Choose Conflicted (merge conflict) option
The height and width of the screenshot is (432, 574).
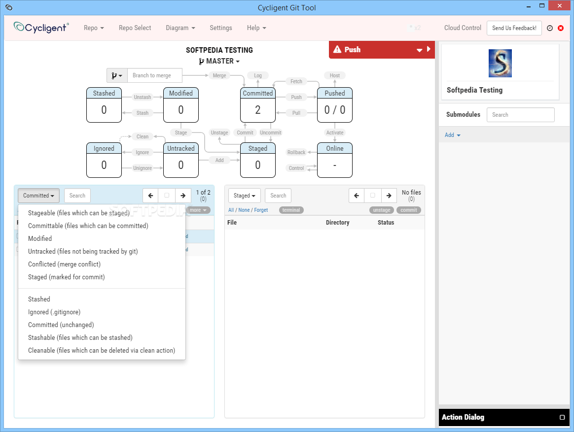[x=102, y=264]
